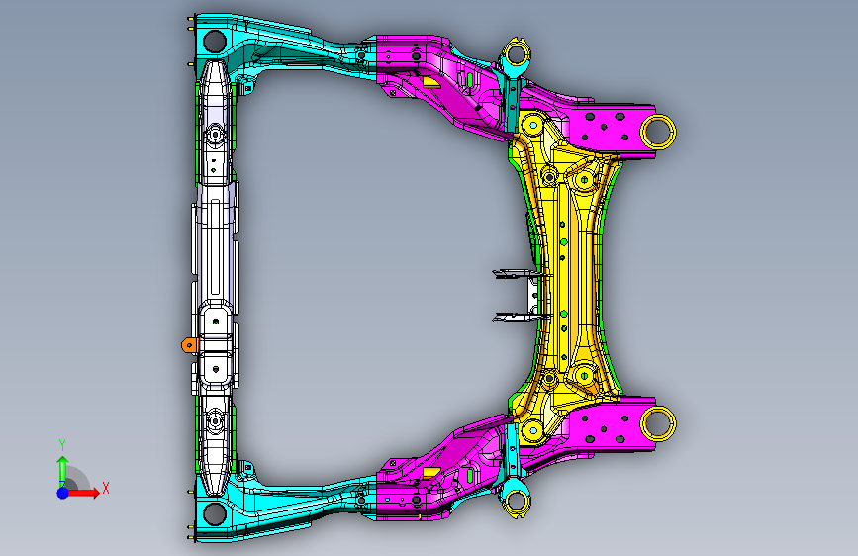Click the round mount hole in upper-left cyan corner
The image size is (858, 556).
coord(214,41)
